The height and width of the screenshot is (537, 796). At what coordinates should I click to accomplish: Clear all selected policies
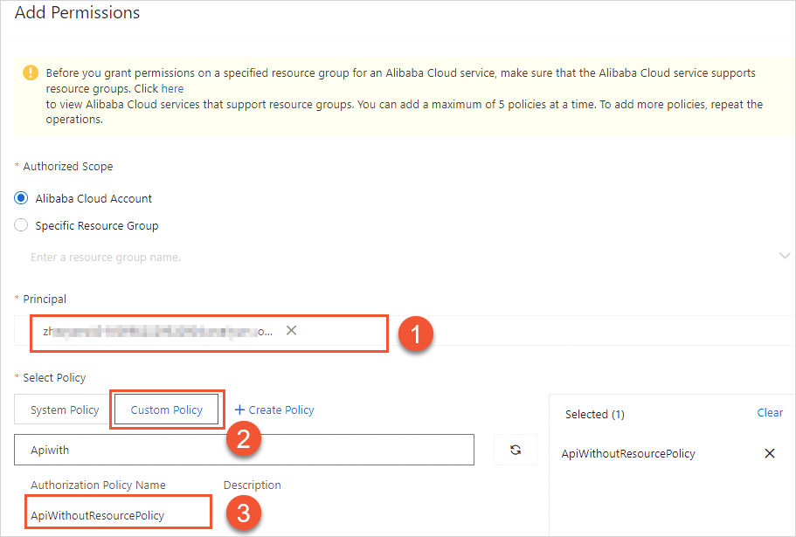pos(770,413)
